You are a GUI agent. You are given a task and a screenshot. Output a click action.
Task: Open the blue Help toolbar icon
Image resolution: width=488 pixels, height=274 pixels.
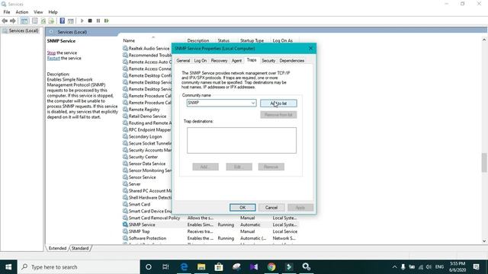pos(63,21)
